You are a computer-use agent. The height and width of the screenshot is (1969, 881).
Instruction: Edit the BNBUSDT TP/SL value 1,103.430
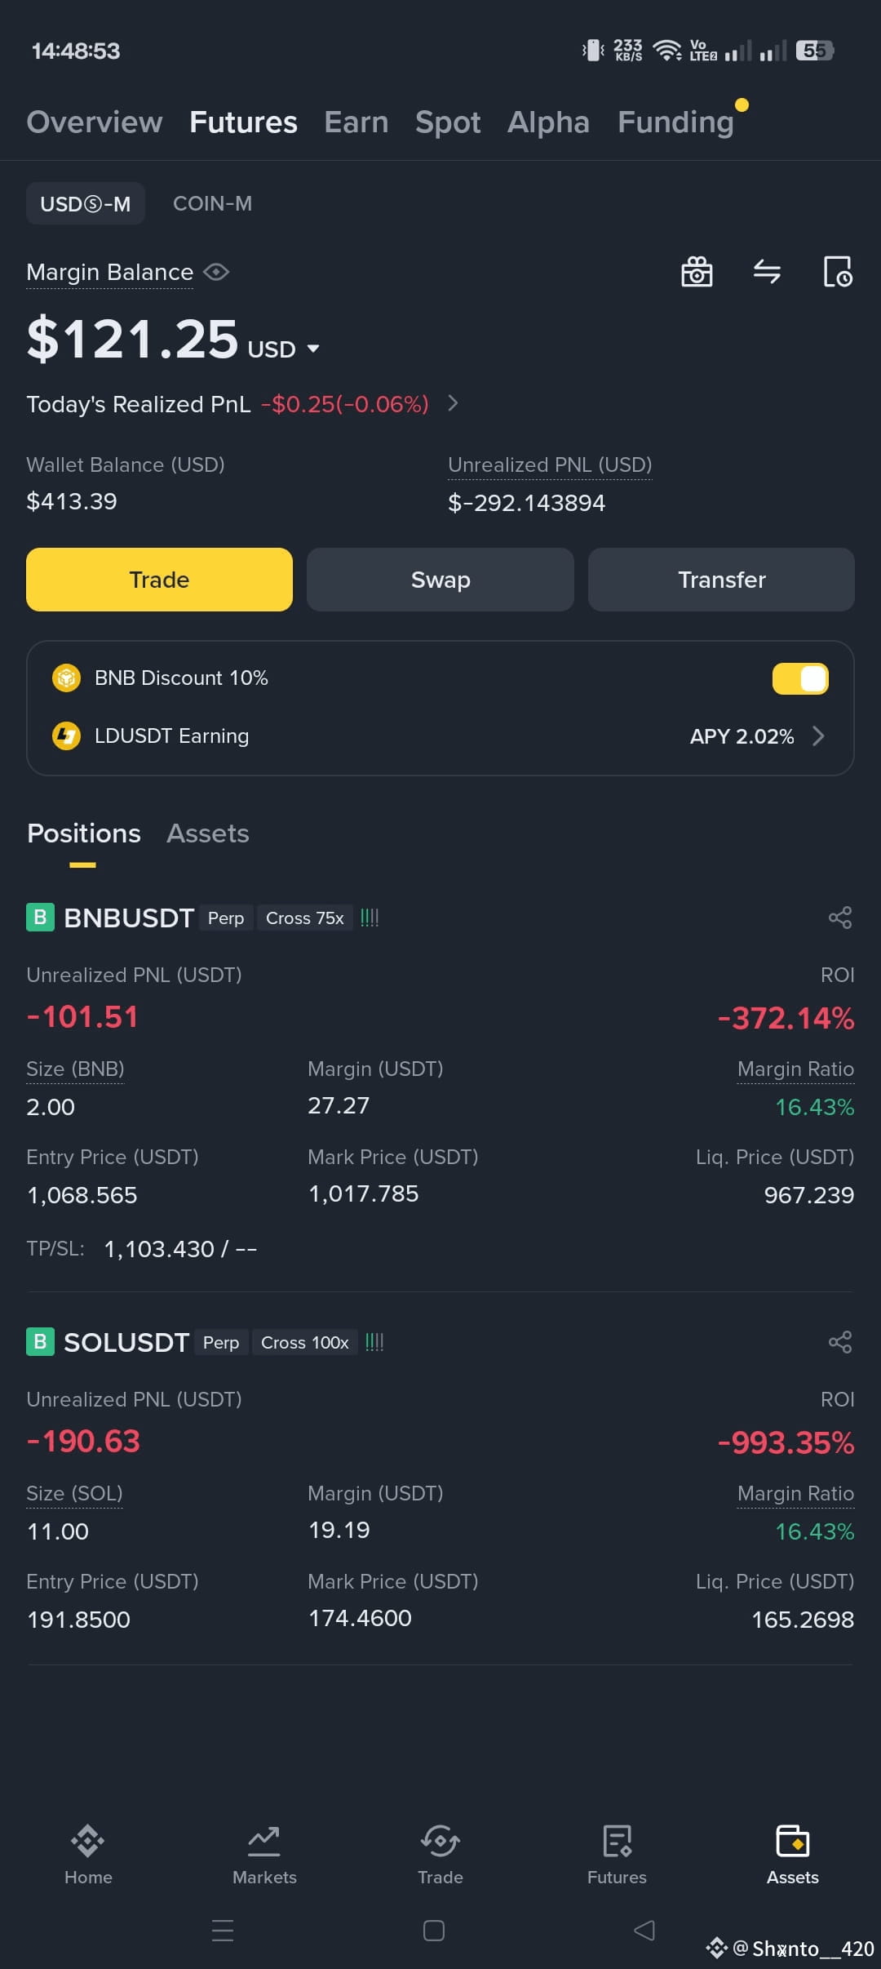(159, 1249)
